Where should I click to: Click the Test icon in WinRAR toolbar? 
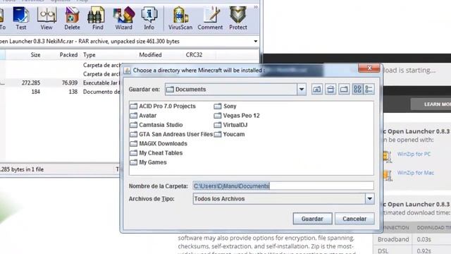point(21,18)
